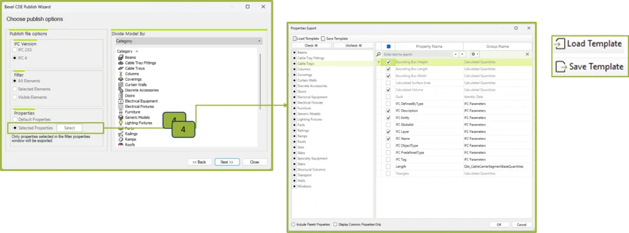Screen dimensions: 629x233
Task: Click the Cable Tray Fittings icon in wizard list
Action: (x=121, y=63)
